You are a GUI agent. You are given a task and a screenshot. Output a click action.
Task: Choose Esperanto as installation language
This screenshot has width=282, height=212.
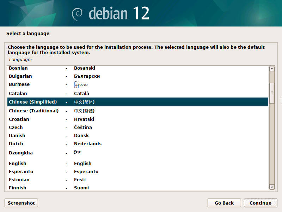point(21,171)
